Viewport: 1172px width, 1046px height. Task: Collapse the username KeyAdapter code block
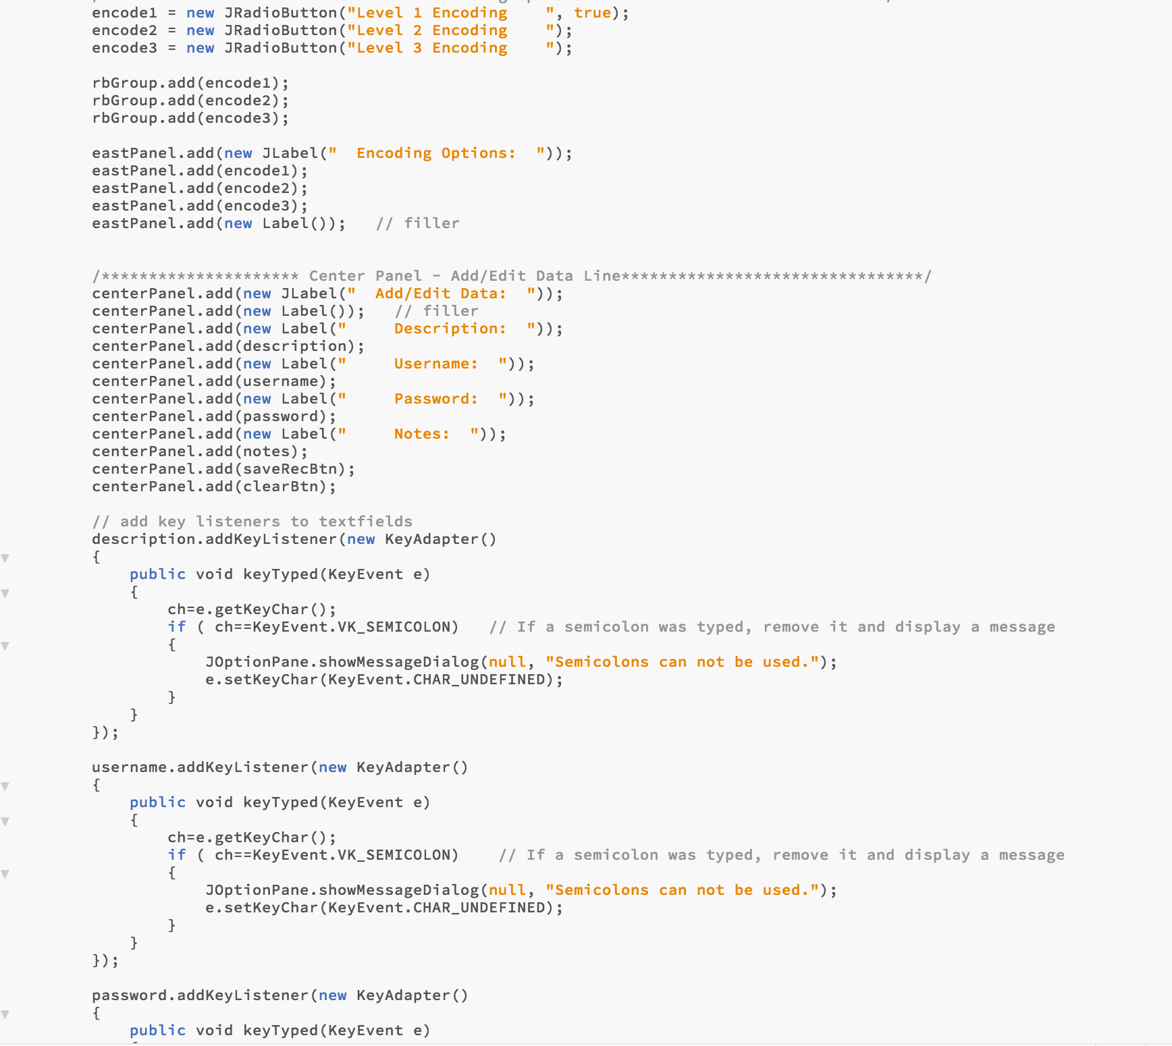click(5, 785)
